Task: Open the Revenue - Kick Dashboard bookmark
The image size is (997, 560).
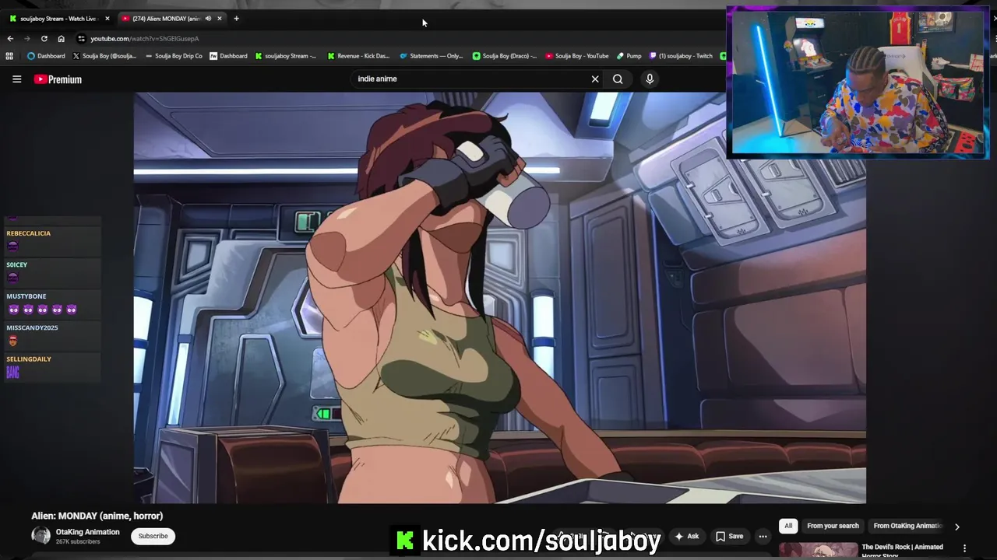Action: coord(358,56)
